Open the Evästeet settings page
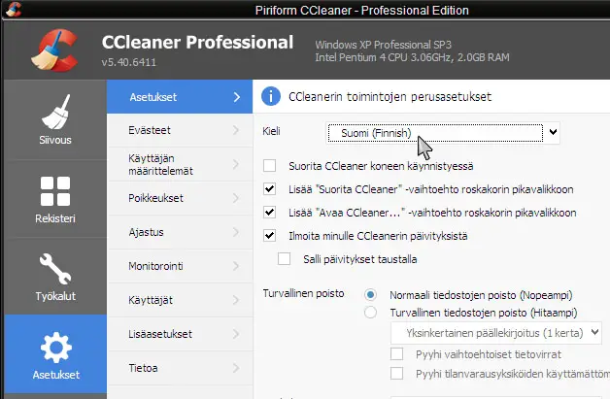610x399 pixels. (x=180, y=130)
